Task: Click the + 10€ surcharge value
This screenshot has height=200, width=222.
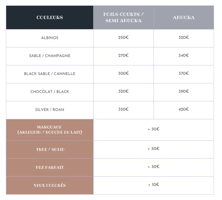Action: coord(153,185)
